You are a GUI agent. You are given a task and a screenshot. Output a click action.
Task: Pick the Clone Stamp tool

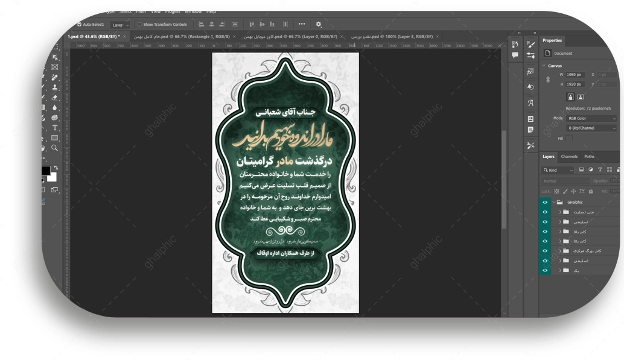click(55, 87)
